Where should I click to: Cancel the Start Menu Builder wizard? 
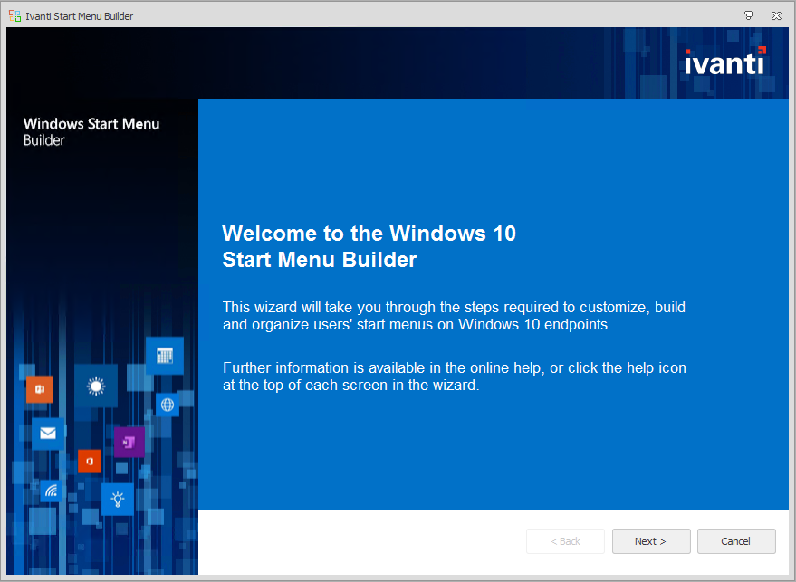[x=735, y=541]
